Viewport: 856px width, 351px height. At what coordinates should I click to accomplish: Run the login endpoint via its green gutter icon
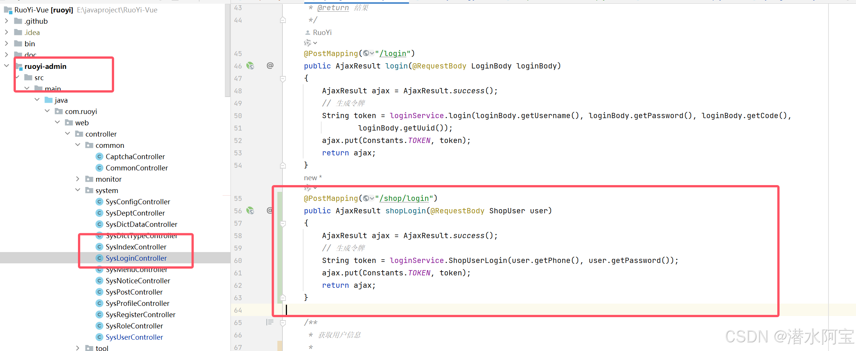(x=250, y=65)
